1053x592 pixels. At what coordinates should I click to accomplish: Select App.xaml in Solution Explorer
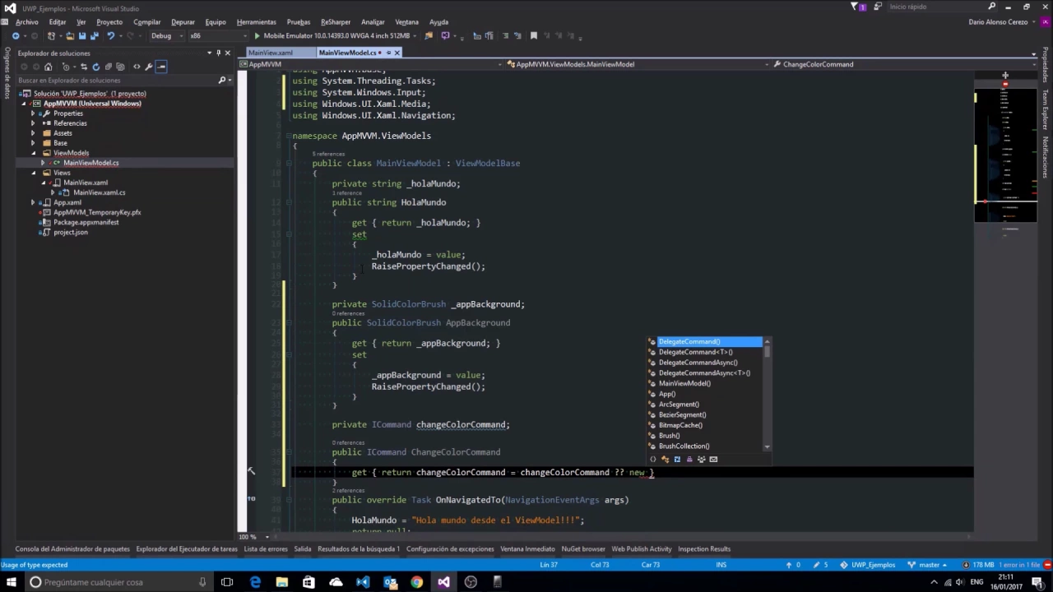(x=67, y=202)
